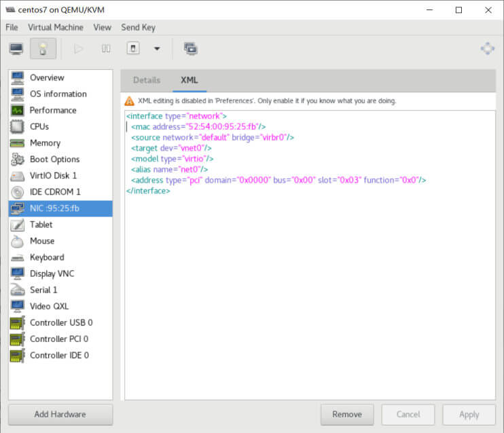Show the graphical console view
This screenshot has width=504, height=433.
point(16,49)
